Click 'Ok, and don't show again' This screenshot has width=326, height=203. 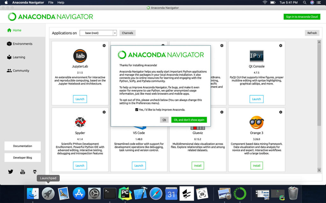pyautogui.click(x=189, y=120)
